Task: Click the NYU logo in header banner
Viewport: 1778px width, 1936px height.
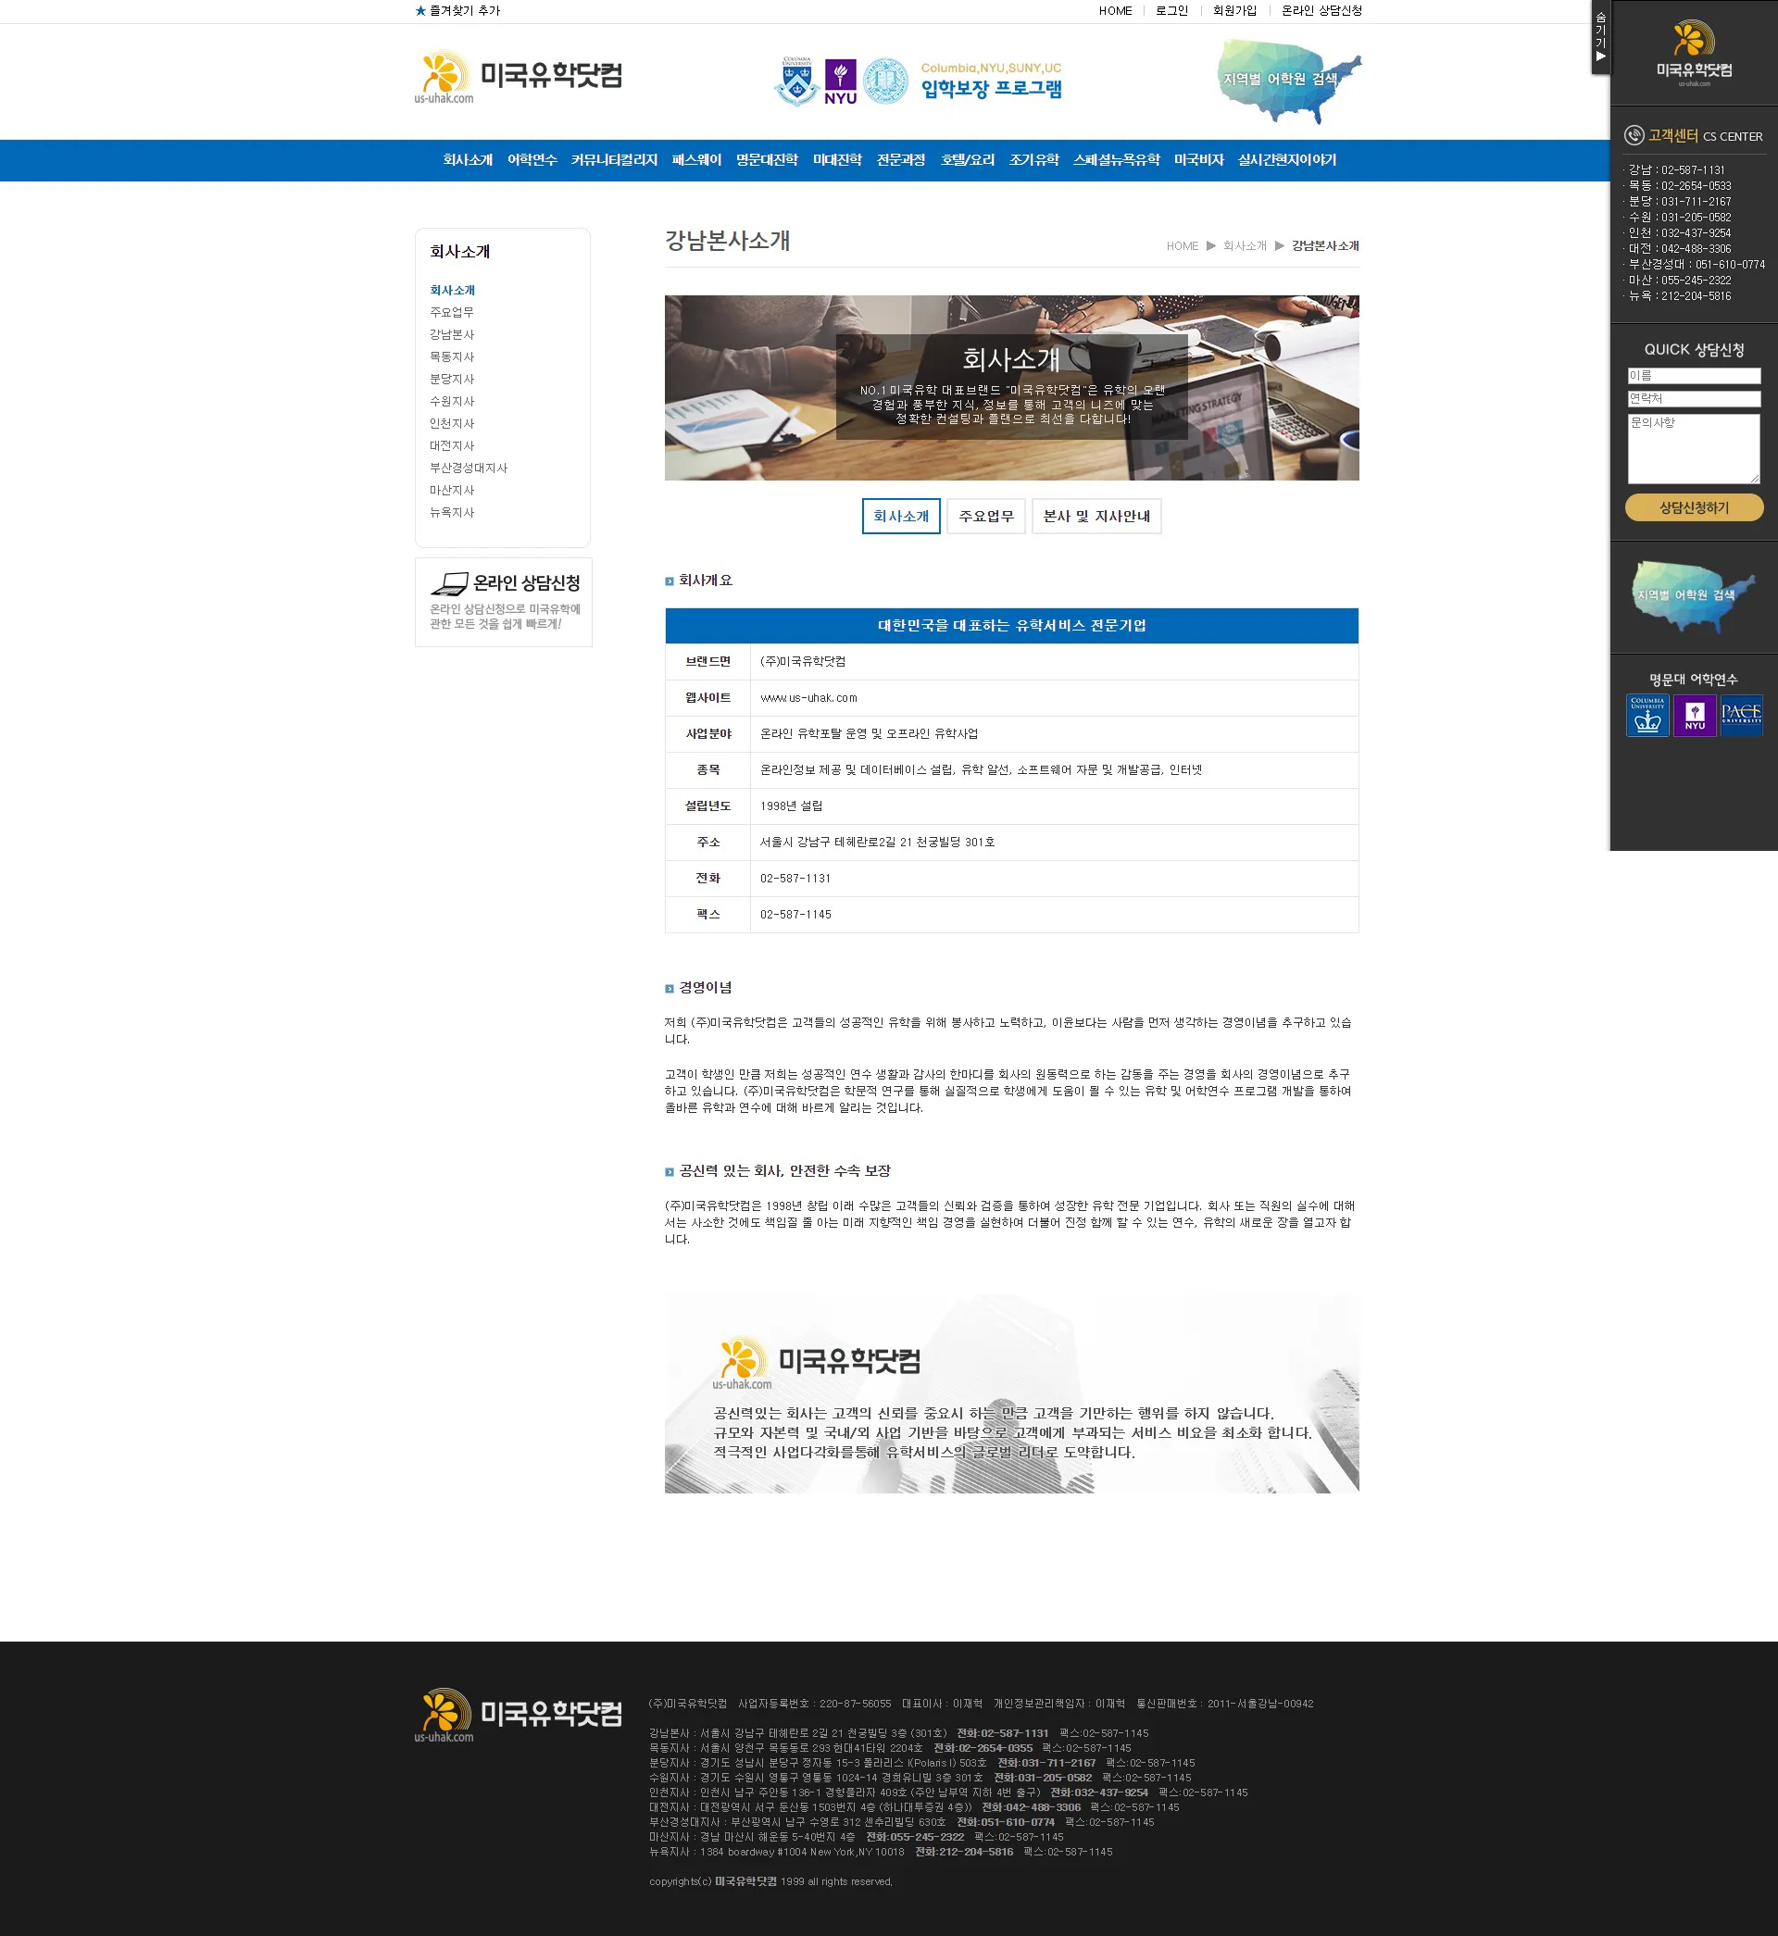Action: pyautogui.click(x=841, y=81)
